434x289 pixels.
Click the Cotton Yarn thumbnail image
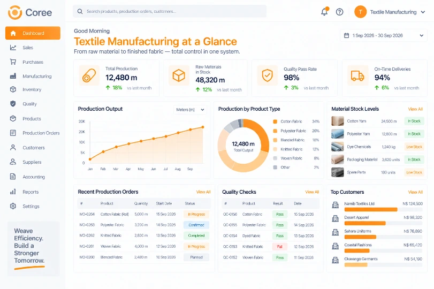pyautogui.click(x=337, y=121)
